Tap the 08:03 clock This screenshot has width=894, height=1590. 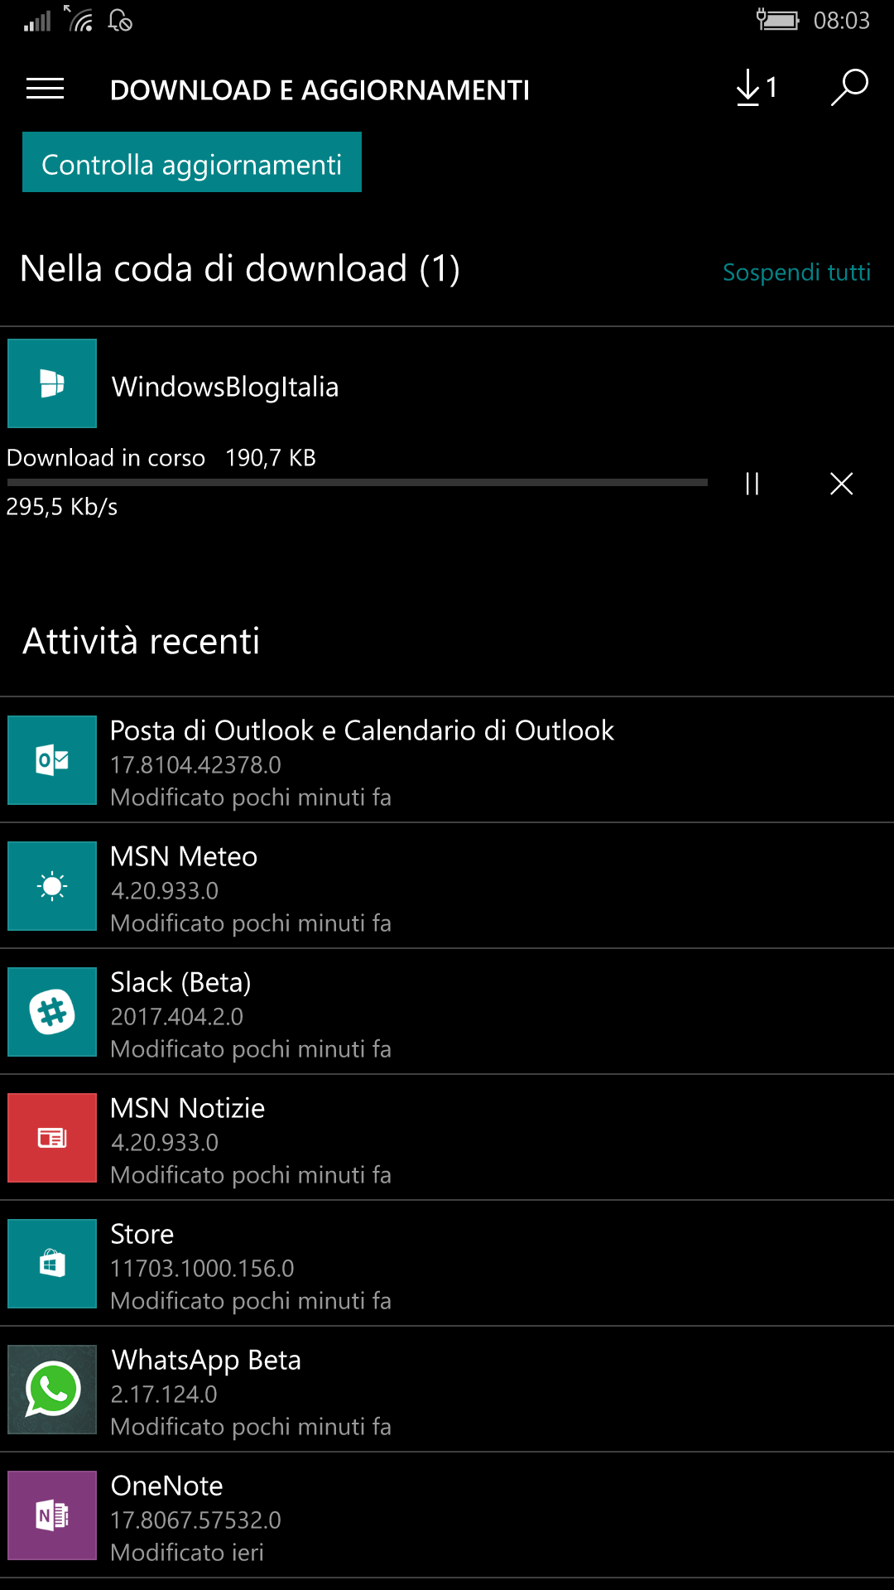coord(842,20)
